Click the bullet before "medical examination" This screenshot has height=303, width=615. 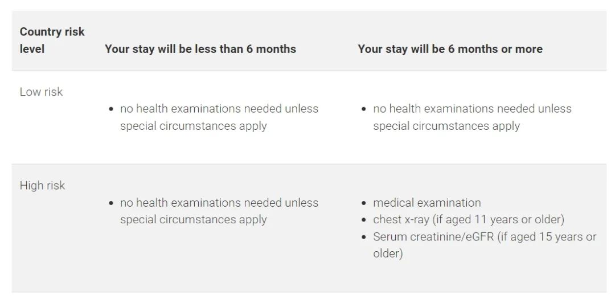click(x=364, y=203)
